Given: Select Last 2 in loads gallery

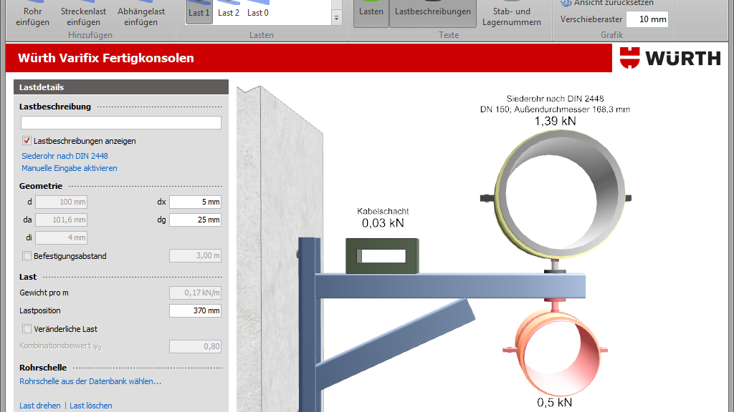Looking at the screenshot, I should tap(229, 11).
